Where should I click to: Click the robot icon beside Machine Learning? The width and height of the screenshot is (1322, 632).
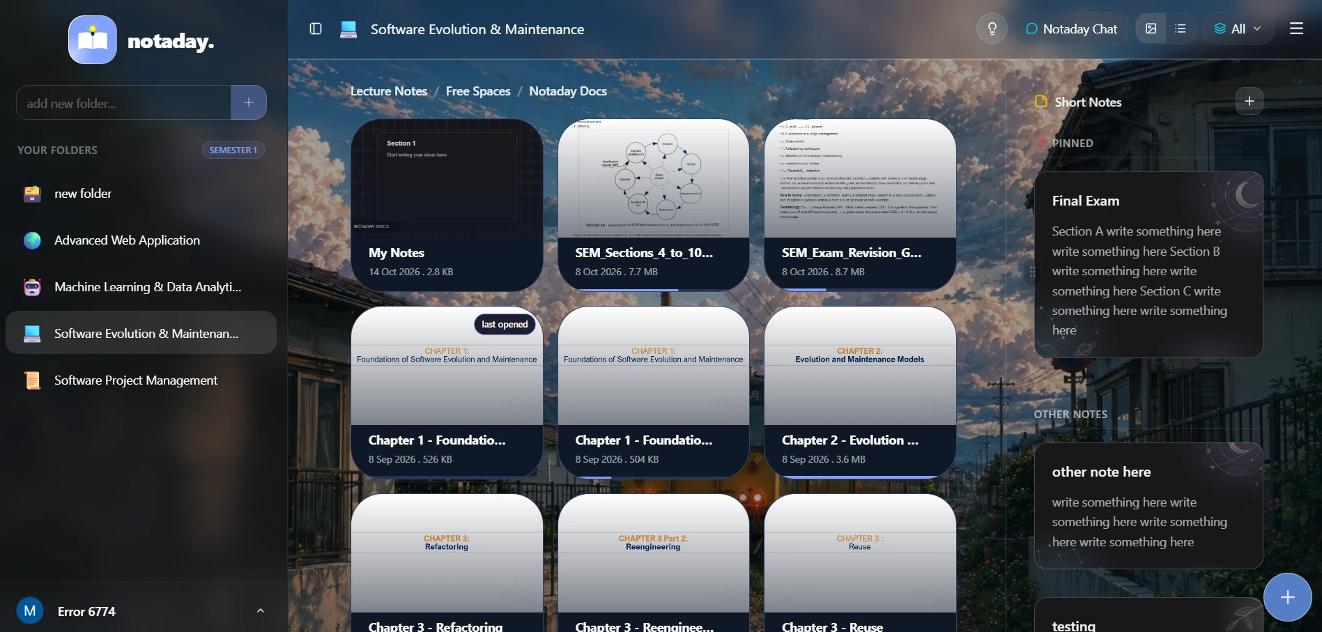(32, 287)
